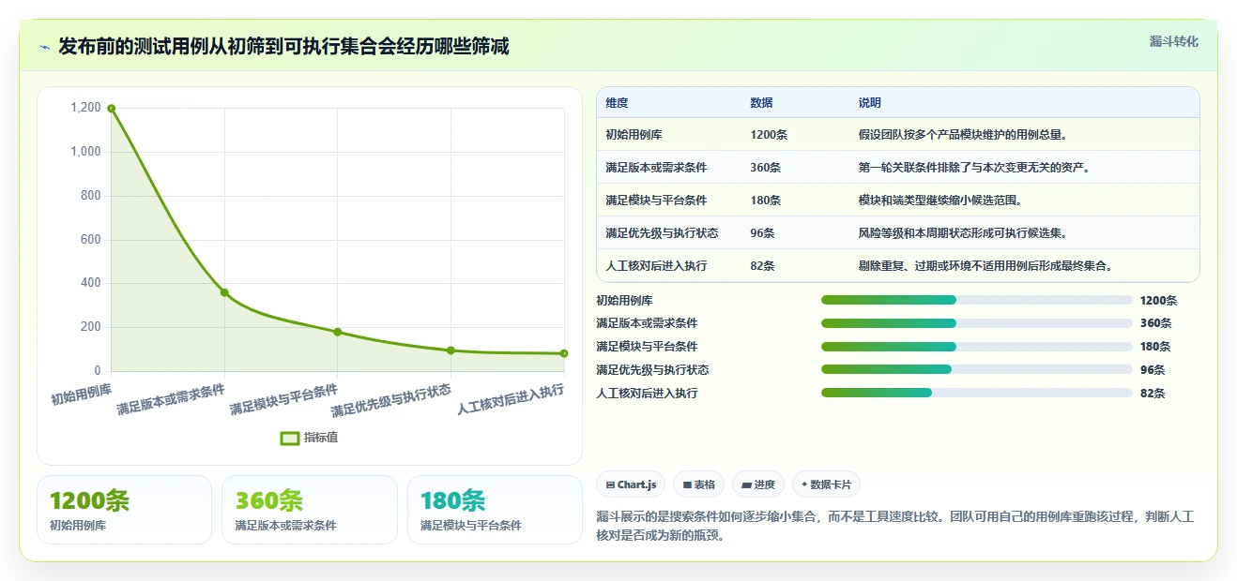
Task: Click the icon in the 进度 tag
Action: 746,484
